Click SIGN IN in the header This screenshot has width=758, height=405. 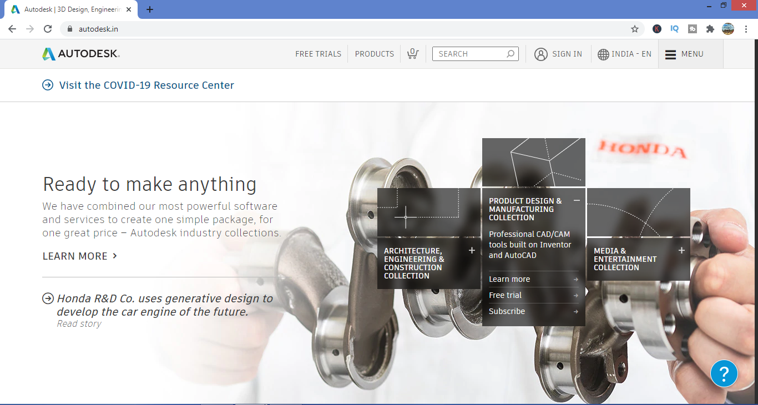click(x=567, y=54)
